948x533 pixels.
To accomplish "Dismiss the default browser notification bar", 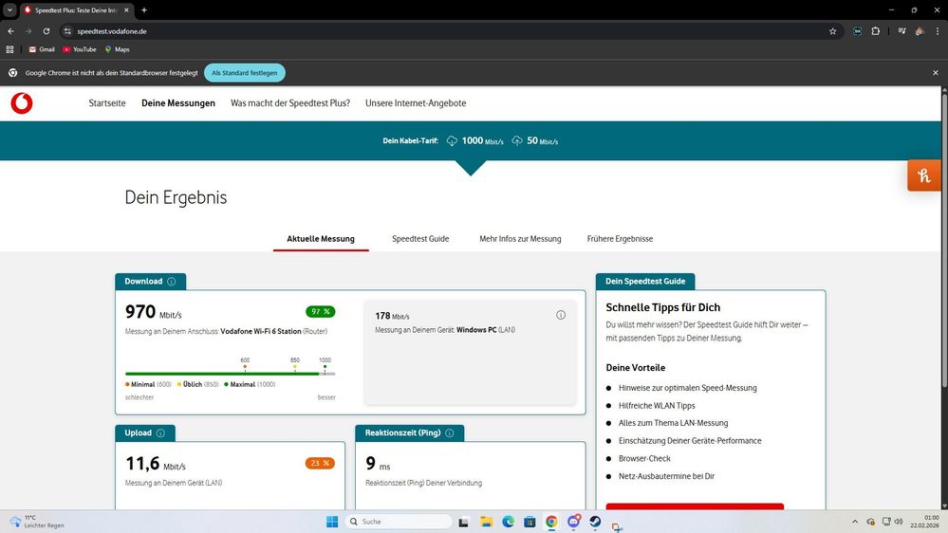I will (x=936, y=72).
